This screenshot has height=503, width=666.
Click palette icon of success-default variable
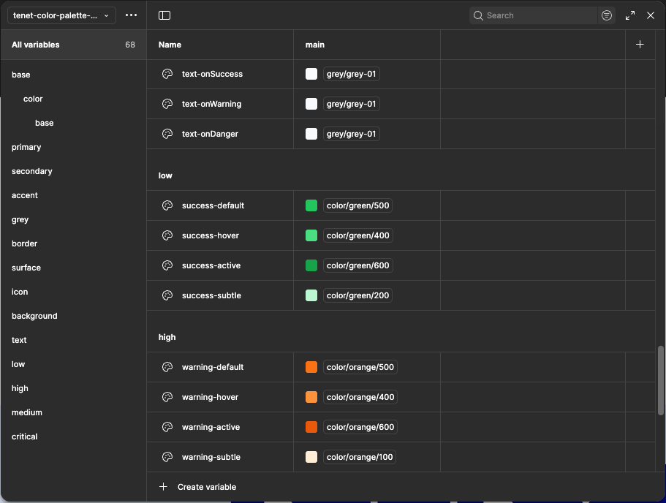(167, 205)
